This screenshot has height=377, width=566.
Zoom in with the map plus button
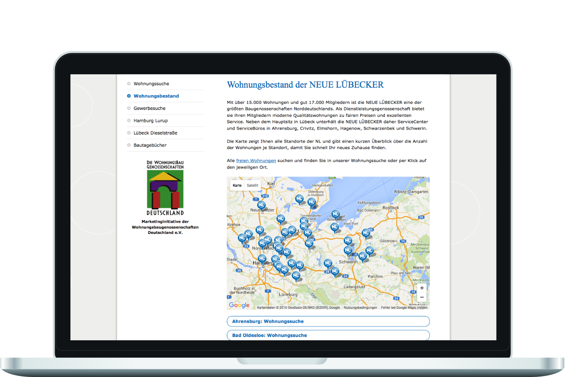pos(422,288)
